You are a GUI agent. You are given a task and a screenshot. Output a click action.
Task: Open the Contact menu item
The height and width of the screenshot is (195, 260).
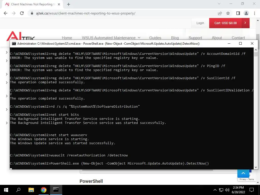click(x=238, y=38)
